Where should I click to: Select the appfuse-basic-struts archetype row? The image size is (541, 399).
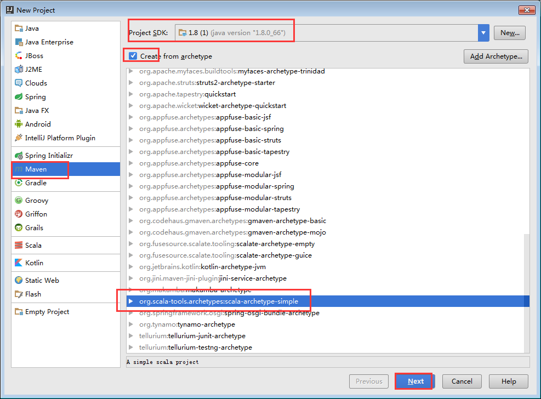click(x=328, y=140)
